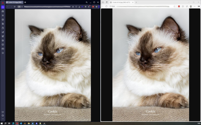Click the cat image in Edge window
The width and height of the screenshot is (201, 125).
(150, 65)
